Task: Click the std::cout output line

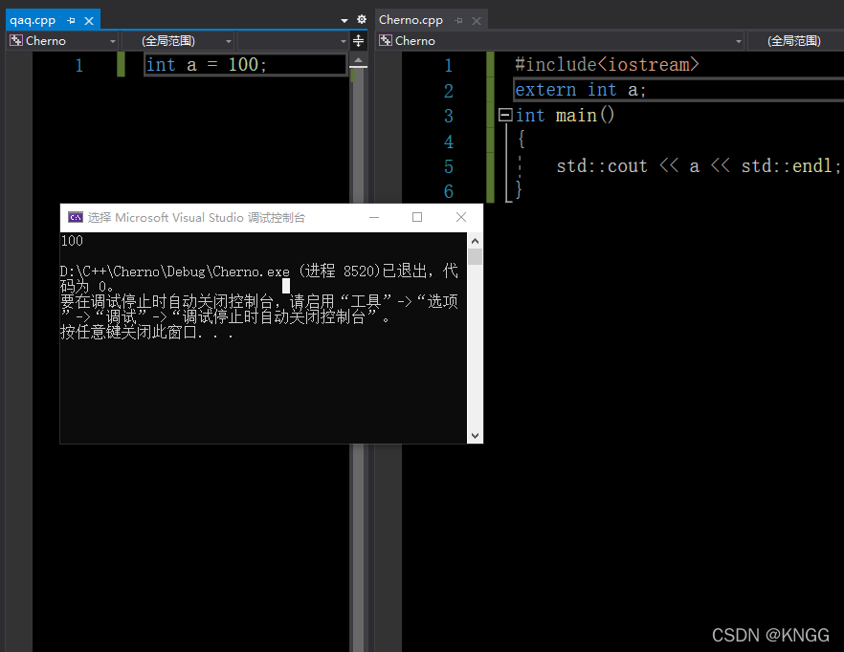Action: 699,165
